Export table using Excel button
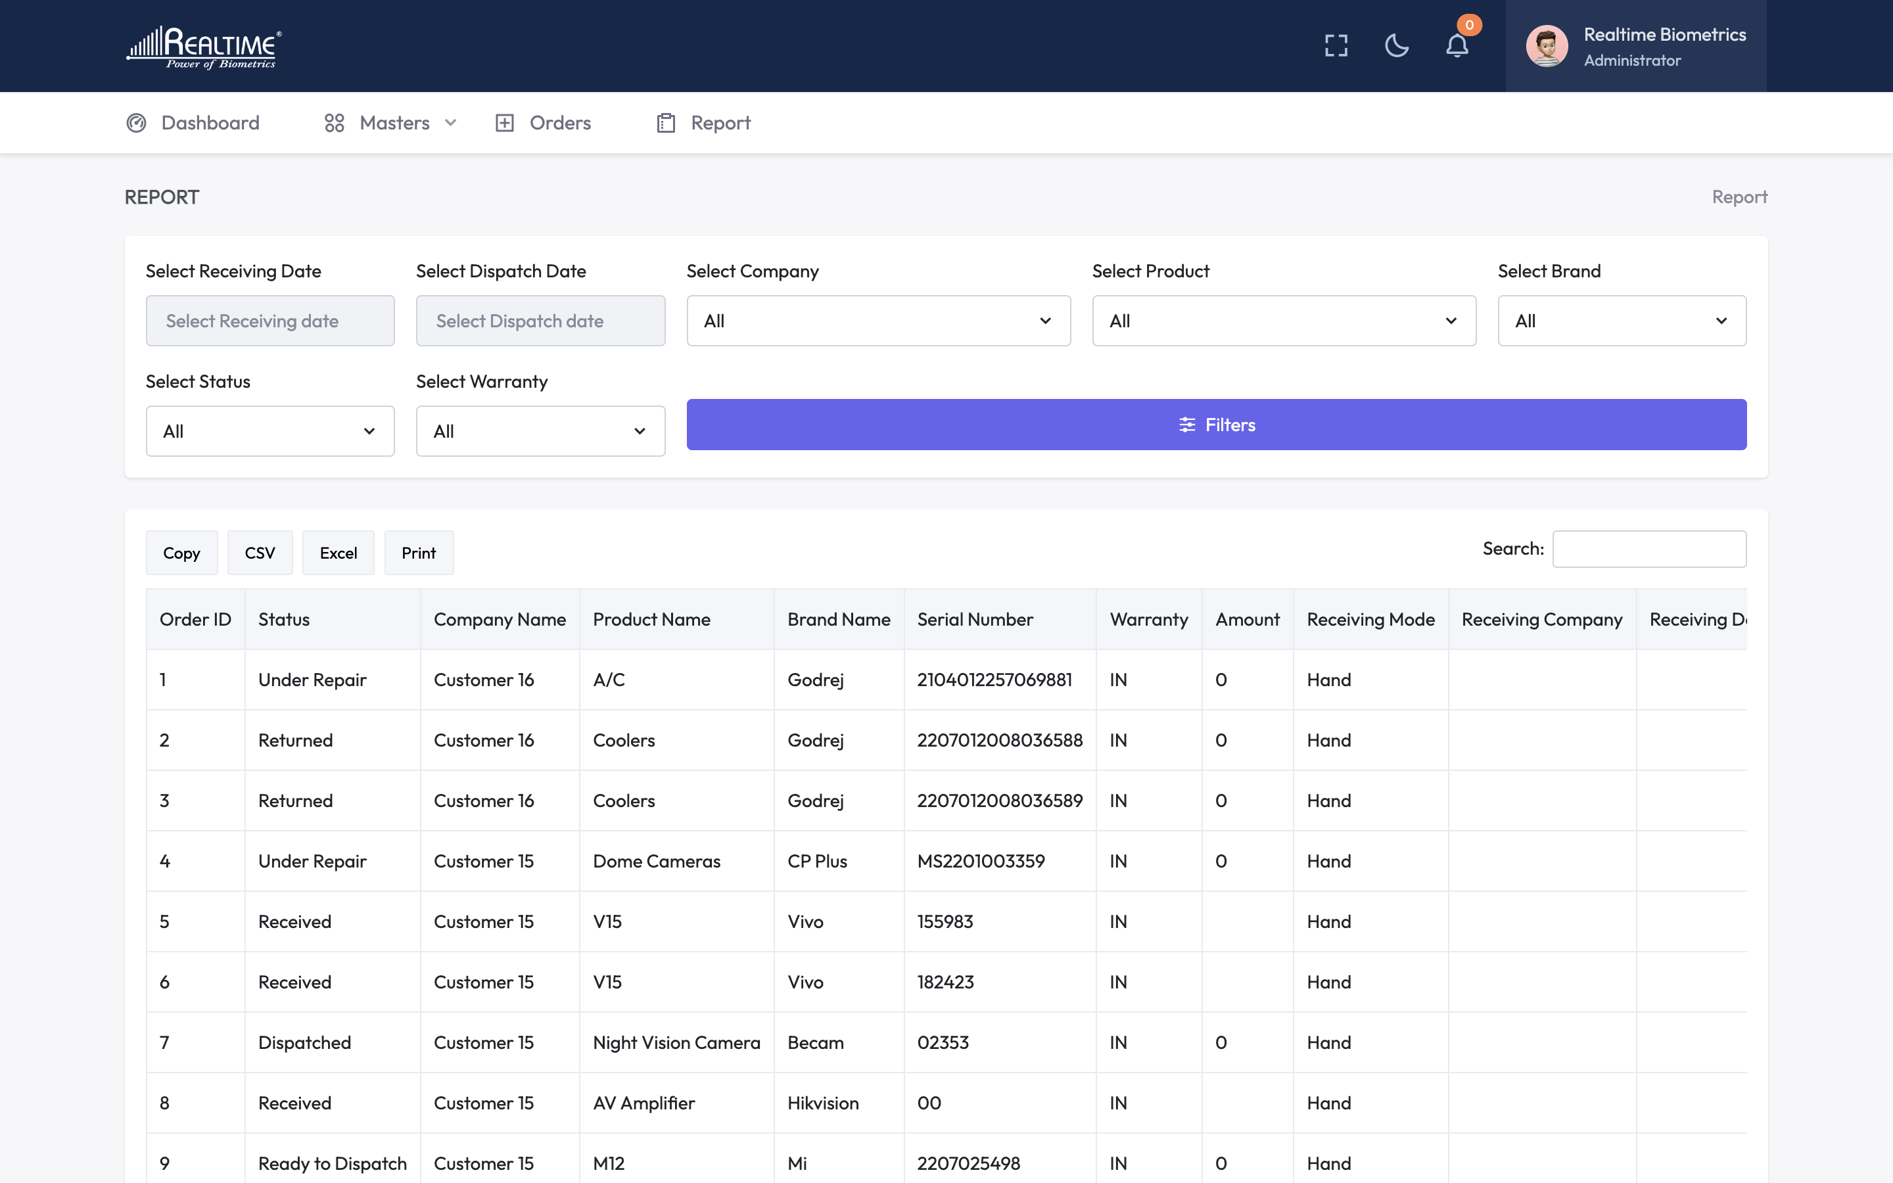Viewport: 1893px width, 1183px height. (x=338, y=553)
